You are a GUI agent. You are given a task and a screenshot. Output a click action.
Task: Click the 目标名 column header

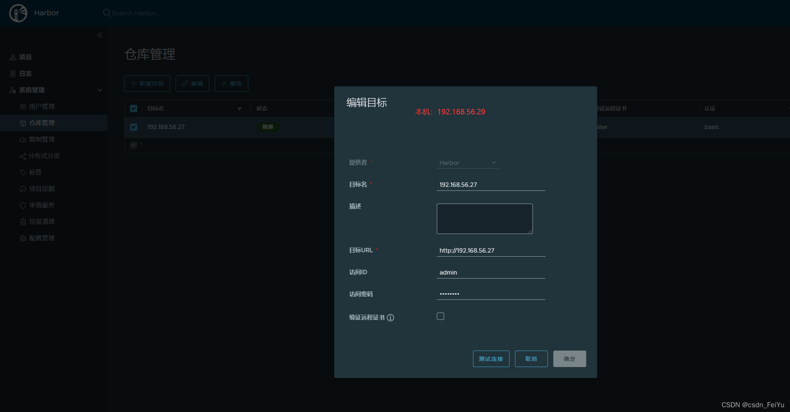(x=156, y=109)
